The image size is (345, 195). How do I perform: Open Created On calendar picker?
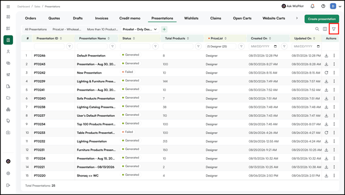[x=275, y=46]
